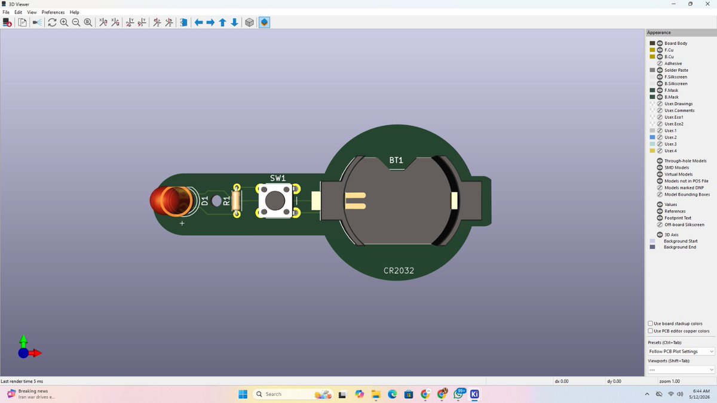717x403 pixels.
Task: Show models marked DNP
Action: point(660,187)
